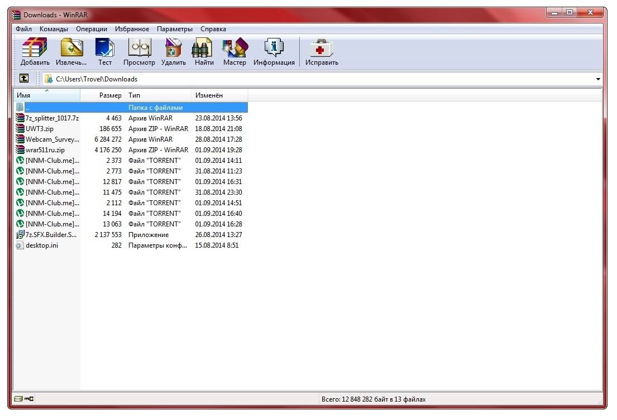
Task: Click the "Приложение" type cell
Action: click(149, 235)
